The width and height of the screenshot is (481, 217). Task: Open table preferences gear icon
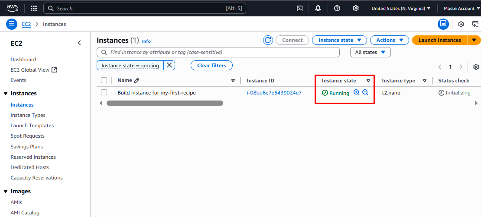pyautogui.click(x=476, y=67)
